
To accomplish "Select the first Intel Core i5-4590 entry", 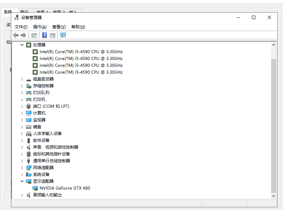I will [x=81, y=52].
